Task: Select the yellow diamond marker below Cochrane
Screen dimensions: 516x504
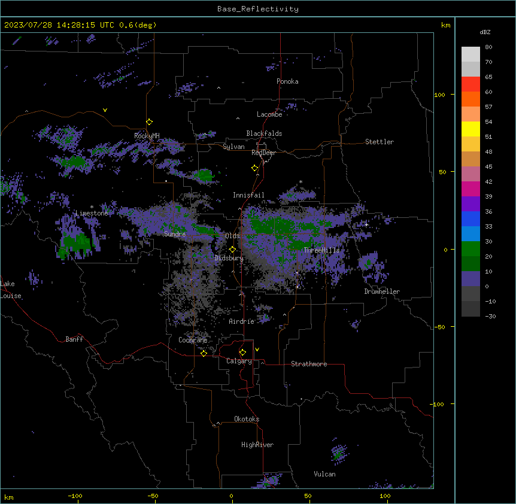Action: [204, 353]
